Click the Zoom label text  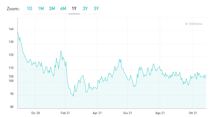tap(13, 9)
